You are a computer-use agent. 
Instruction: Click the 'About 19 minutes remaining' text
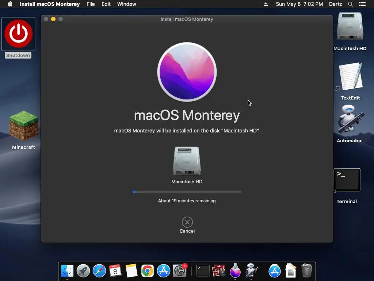coord(187,201)
